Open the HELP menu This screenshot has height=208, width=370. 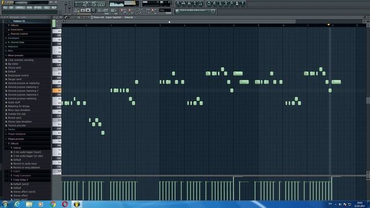tap(54, 8)
